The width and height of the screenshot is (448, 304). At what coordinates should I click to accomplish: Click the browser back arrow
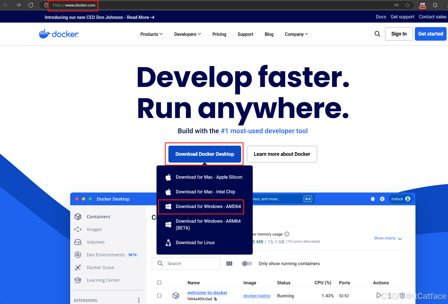tap(6, 5)
